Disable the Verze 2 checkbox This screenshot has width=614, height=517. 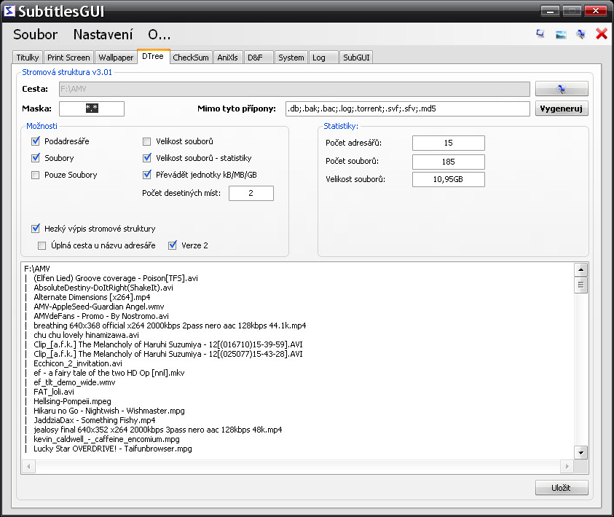pyautogui.click(x=173, y=245)
